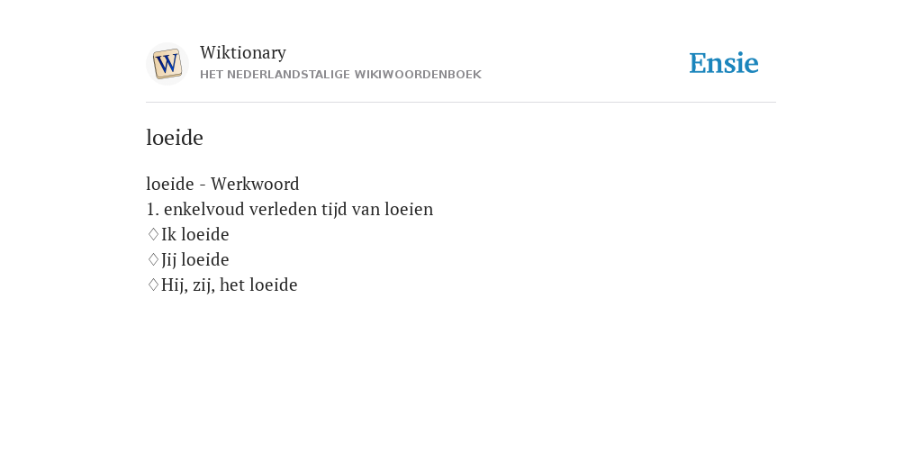Click the horizontal divider line under the header
Image resolution: width=922 pixels, height=461 pixels.
click(x=461, y=103)
